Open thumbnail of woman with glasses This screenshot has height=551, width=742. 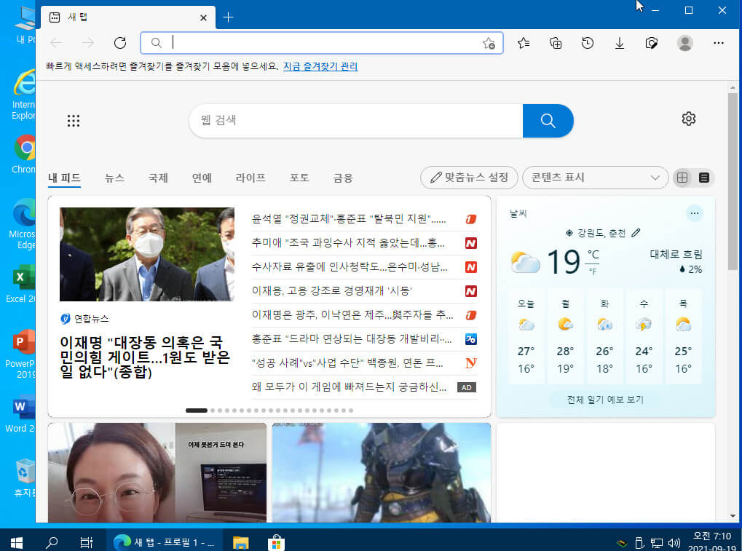(x=157, y=472)
